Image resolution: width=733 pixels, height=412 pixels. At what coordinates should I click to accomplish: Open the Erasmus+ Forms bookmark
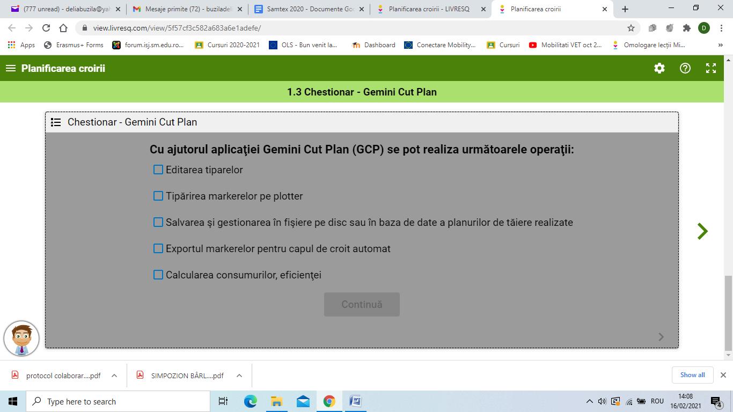pyautogui.click(x=74, y=45)
